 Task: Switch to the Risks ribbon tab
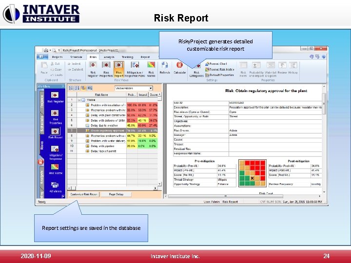(x=93, y=57)
